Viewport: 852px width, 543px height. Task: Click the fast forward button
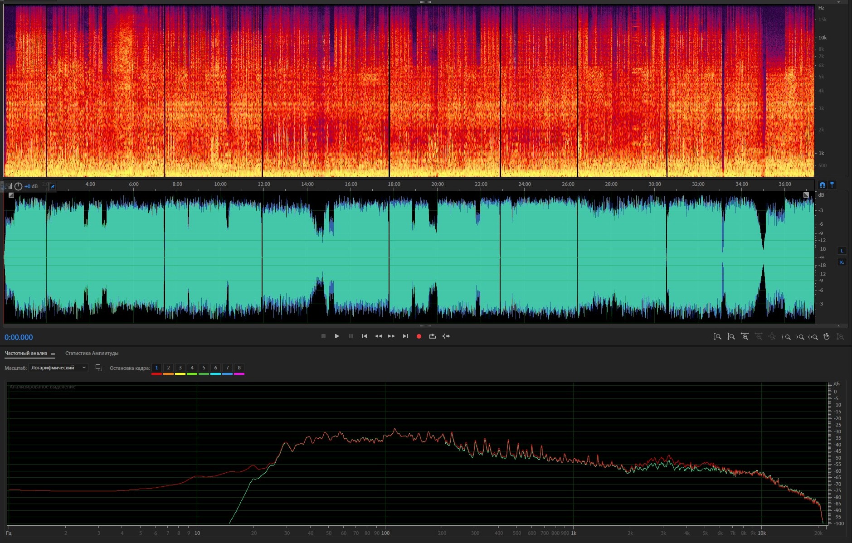point(391,336)
